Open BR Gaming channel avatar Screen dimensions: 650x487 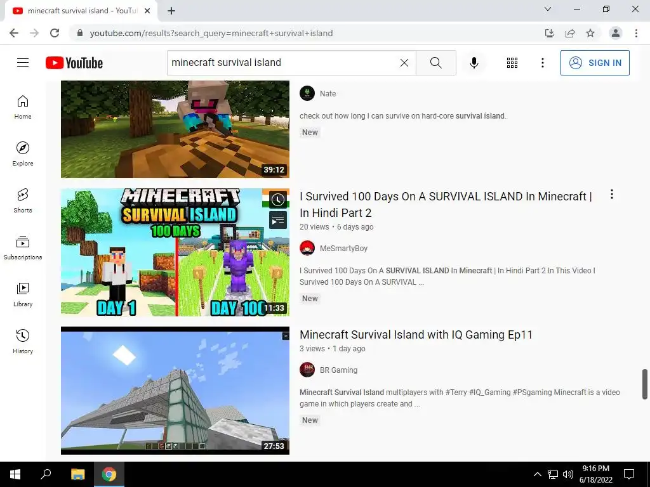[307, 370]
